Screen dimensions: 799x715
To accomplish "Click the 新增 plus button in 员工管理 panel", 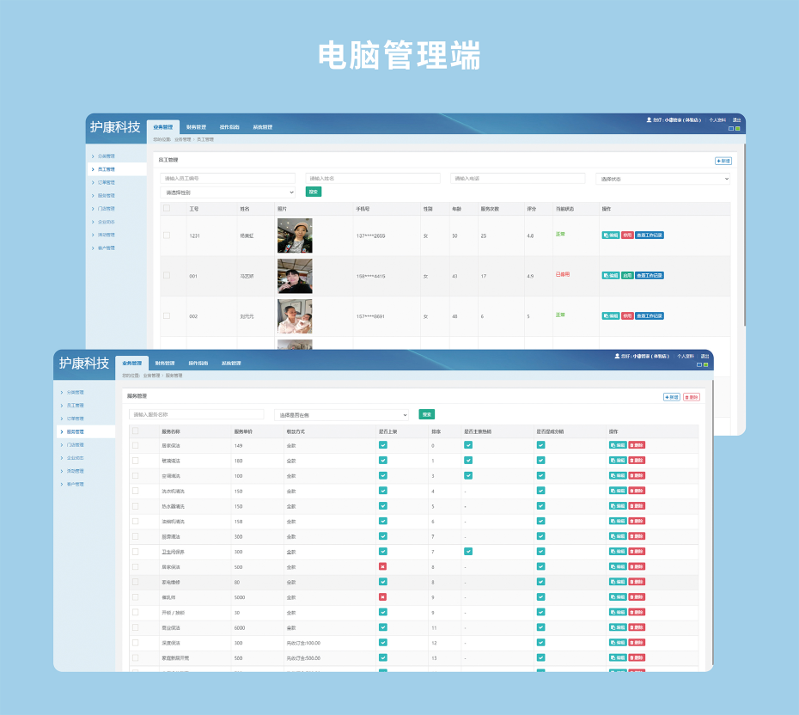I will tap(723, 161).
